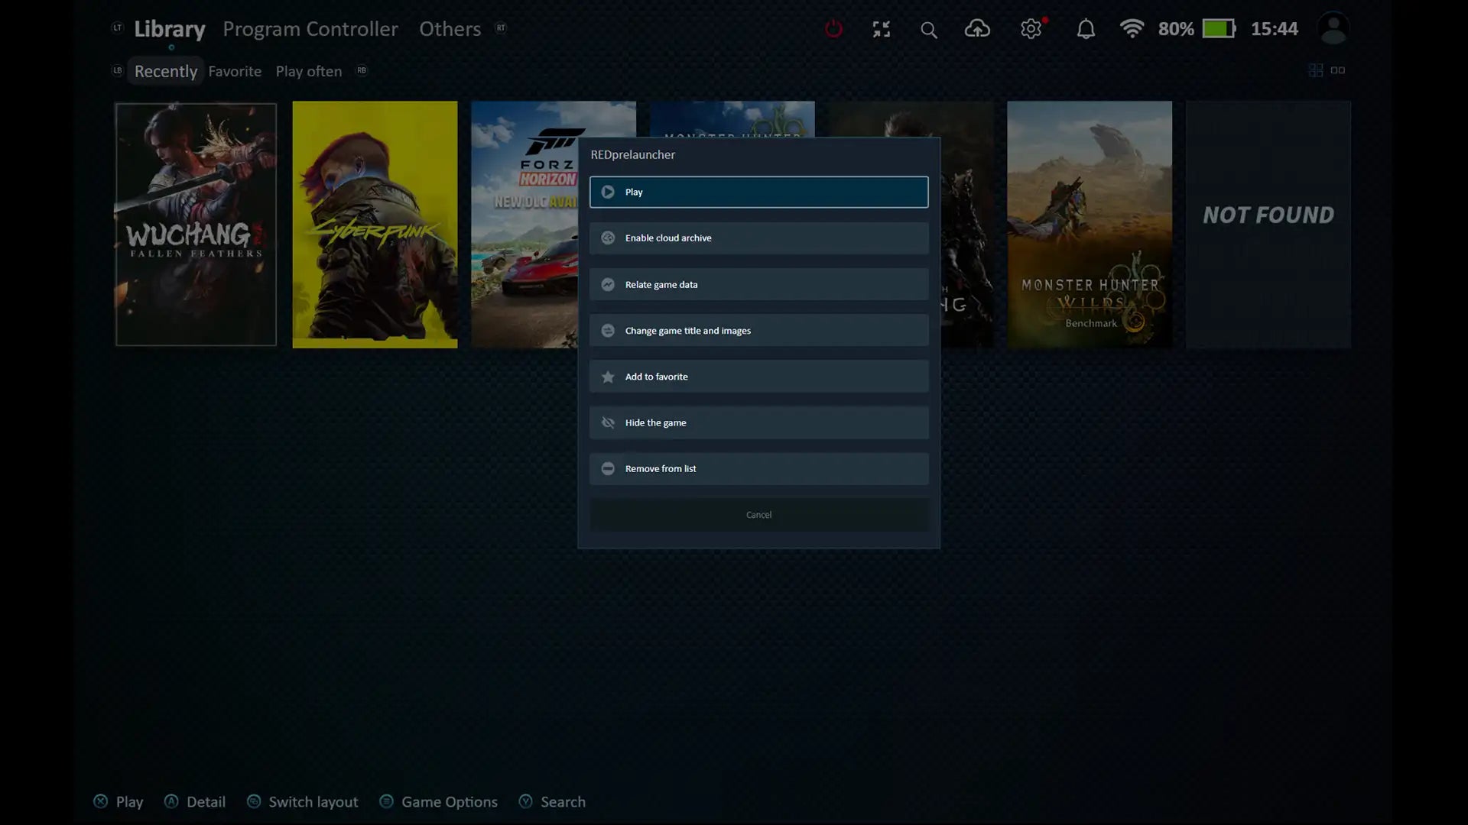Select Play in REDprelauncher menu

[758, 192]
